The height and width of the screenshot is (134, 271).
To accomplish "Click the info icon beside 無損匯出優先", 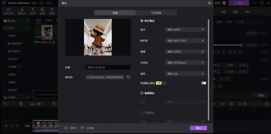I will tap(164, 83).
